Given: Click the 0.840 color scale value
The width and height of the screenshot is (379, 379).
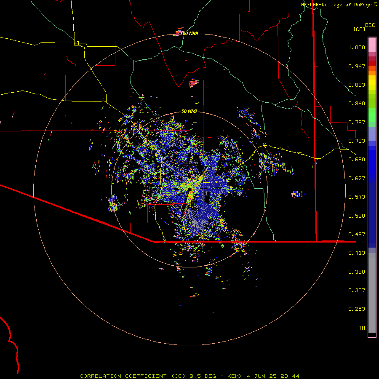Looking at the screenshot, I should tap(357, 104).
